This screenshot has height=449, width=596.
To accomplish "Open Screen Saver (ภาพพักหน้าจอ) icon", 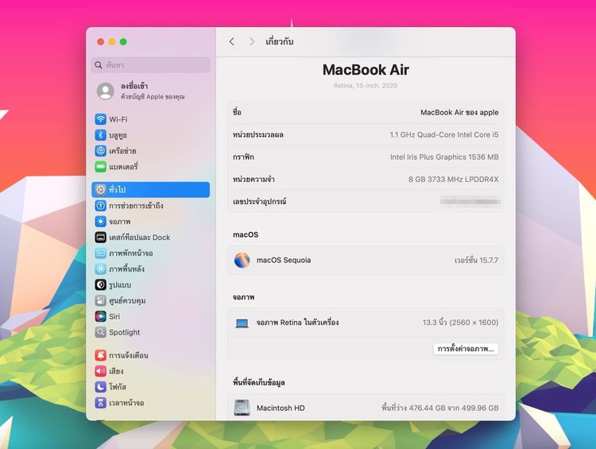I will (100, 253).
